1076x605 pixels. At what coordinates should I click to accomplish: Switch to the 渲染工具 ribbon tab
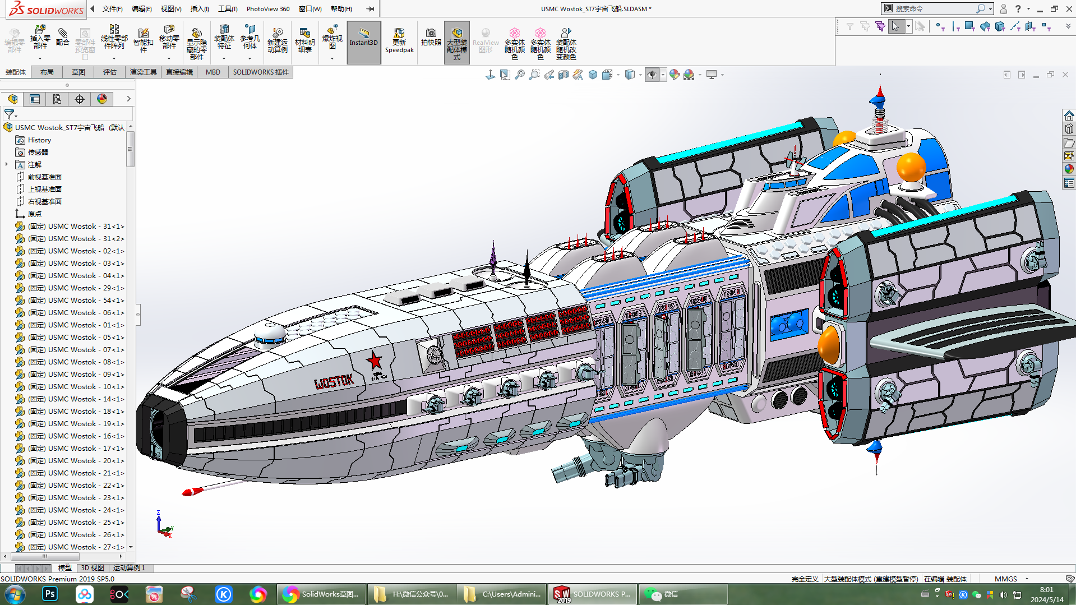[x=143, y=72]
